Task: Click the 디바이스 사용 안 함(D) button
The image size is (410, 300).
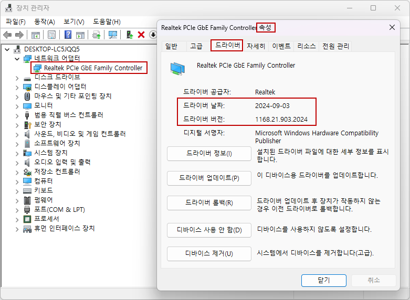Action: tap(209, 230)
